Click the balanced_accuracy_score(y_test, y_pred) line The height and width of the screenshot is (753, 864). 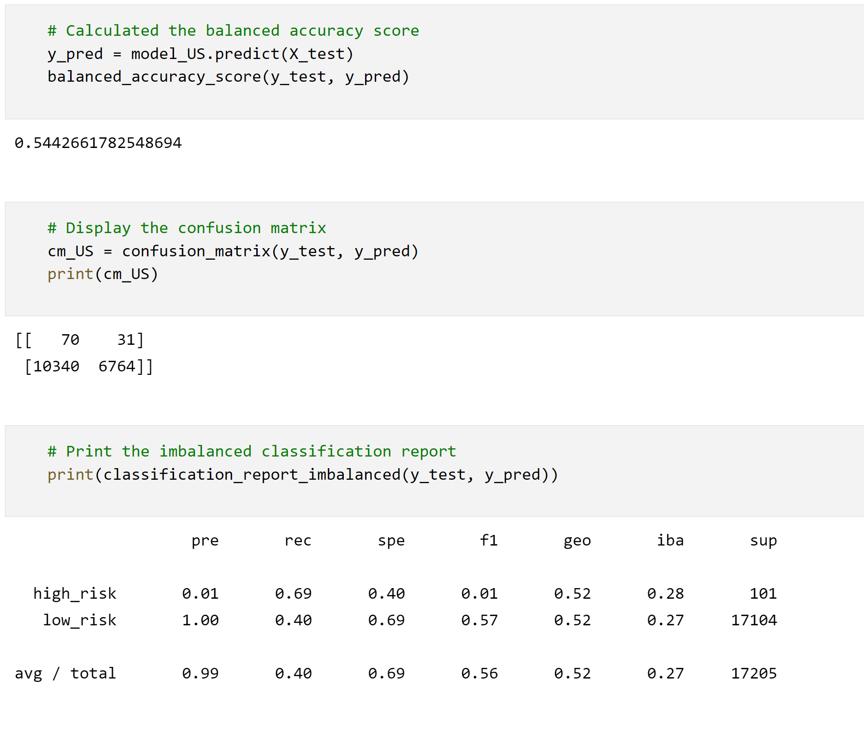228,77
